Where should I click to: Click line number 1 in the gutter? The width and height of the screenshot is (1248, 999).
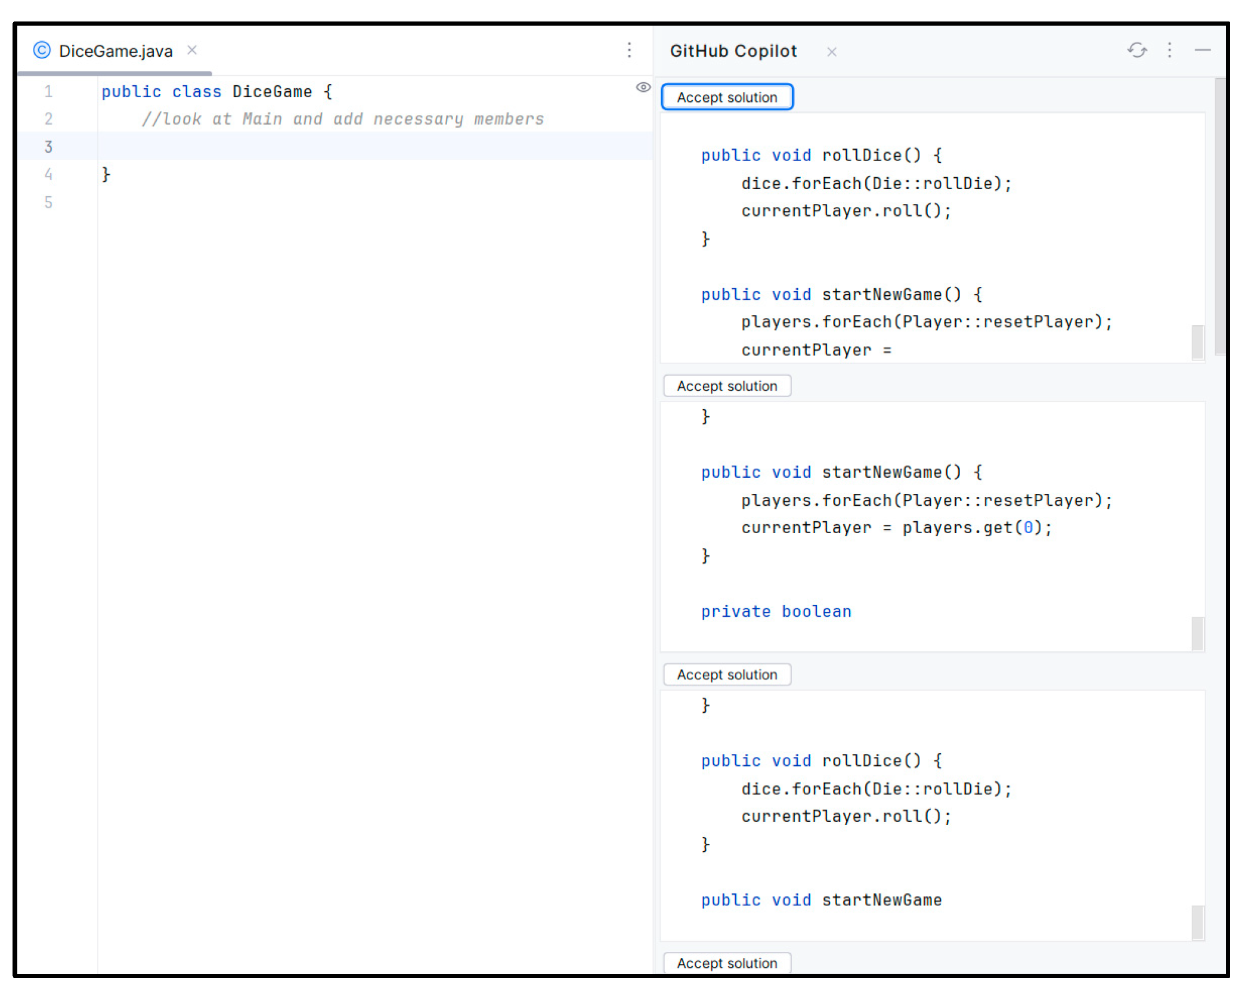point(48,92)
